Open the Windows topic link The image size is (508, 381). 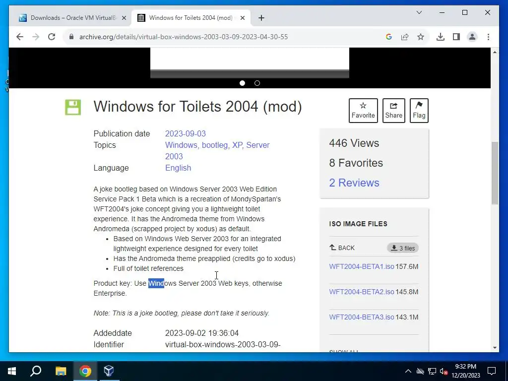182,145
